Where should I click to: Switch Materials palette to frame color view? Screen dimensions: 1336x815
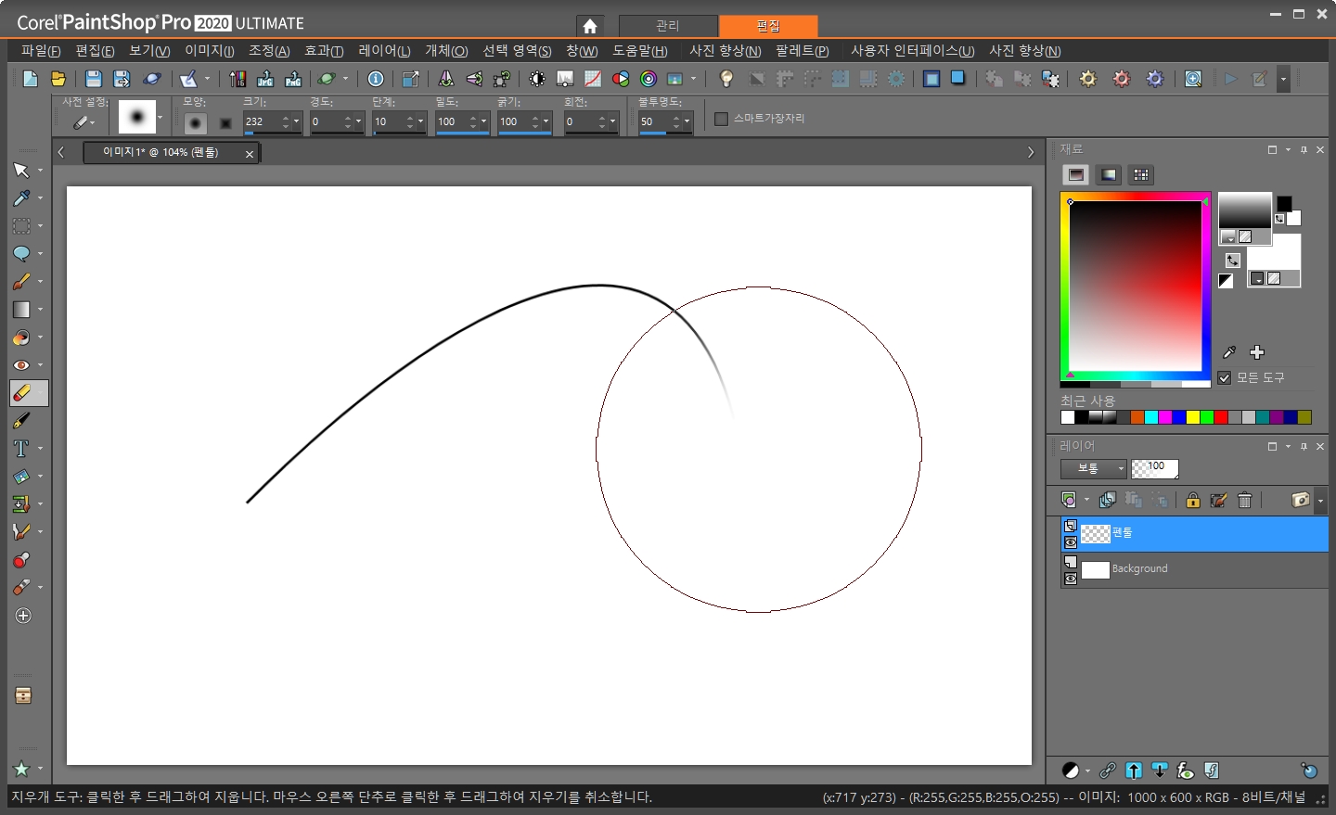(1076, 174)
